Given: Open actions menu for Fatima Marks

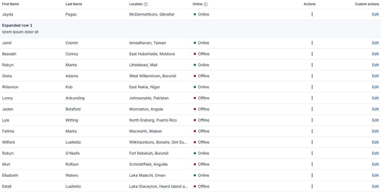Looking at the screenshot, I should tap(312, 131).
